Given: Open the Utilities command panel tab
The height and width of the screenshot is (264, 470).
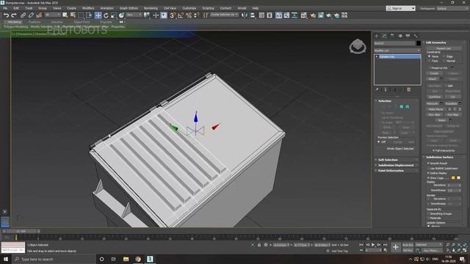Looking at the screenshot, I should [416, 36].
